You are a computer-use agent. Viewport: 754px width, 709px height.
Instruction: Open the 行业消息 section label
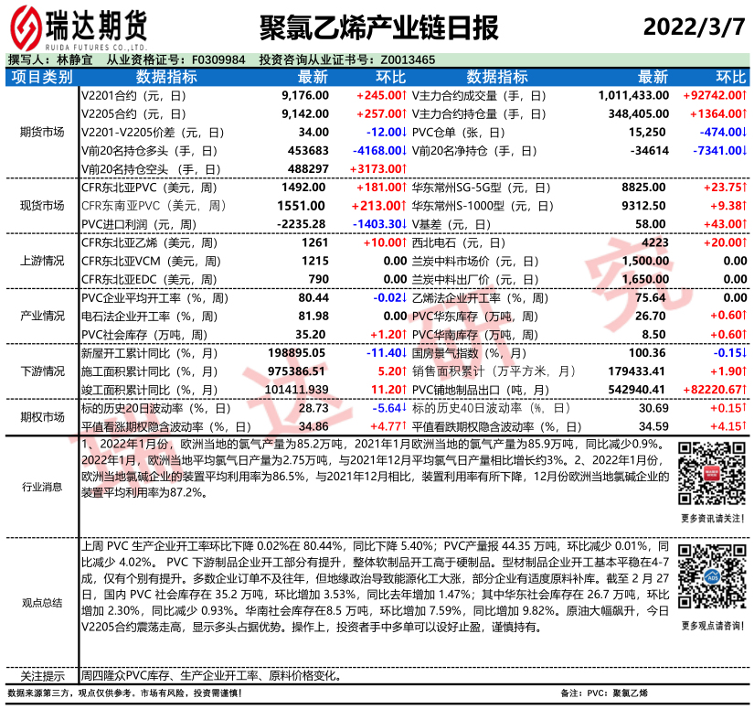(41, 488)
